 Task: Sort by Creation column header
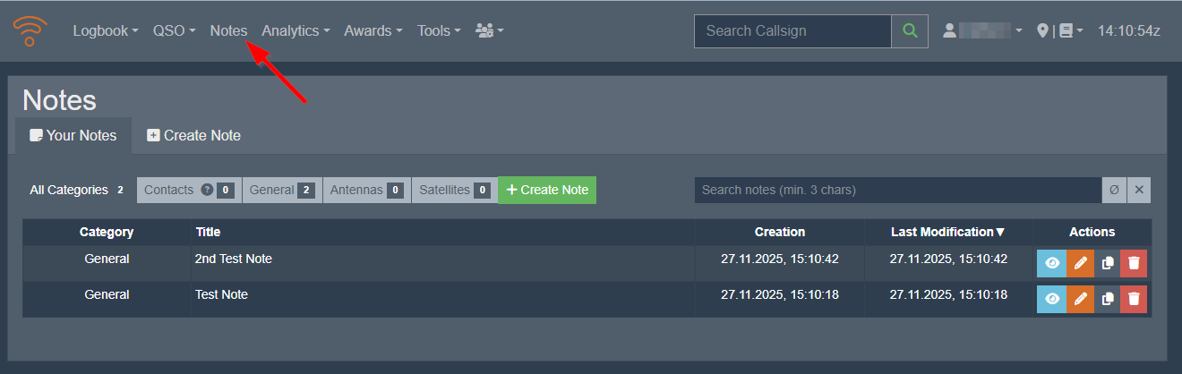[x=780, y=232]
